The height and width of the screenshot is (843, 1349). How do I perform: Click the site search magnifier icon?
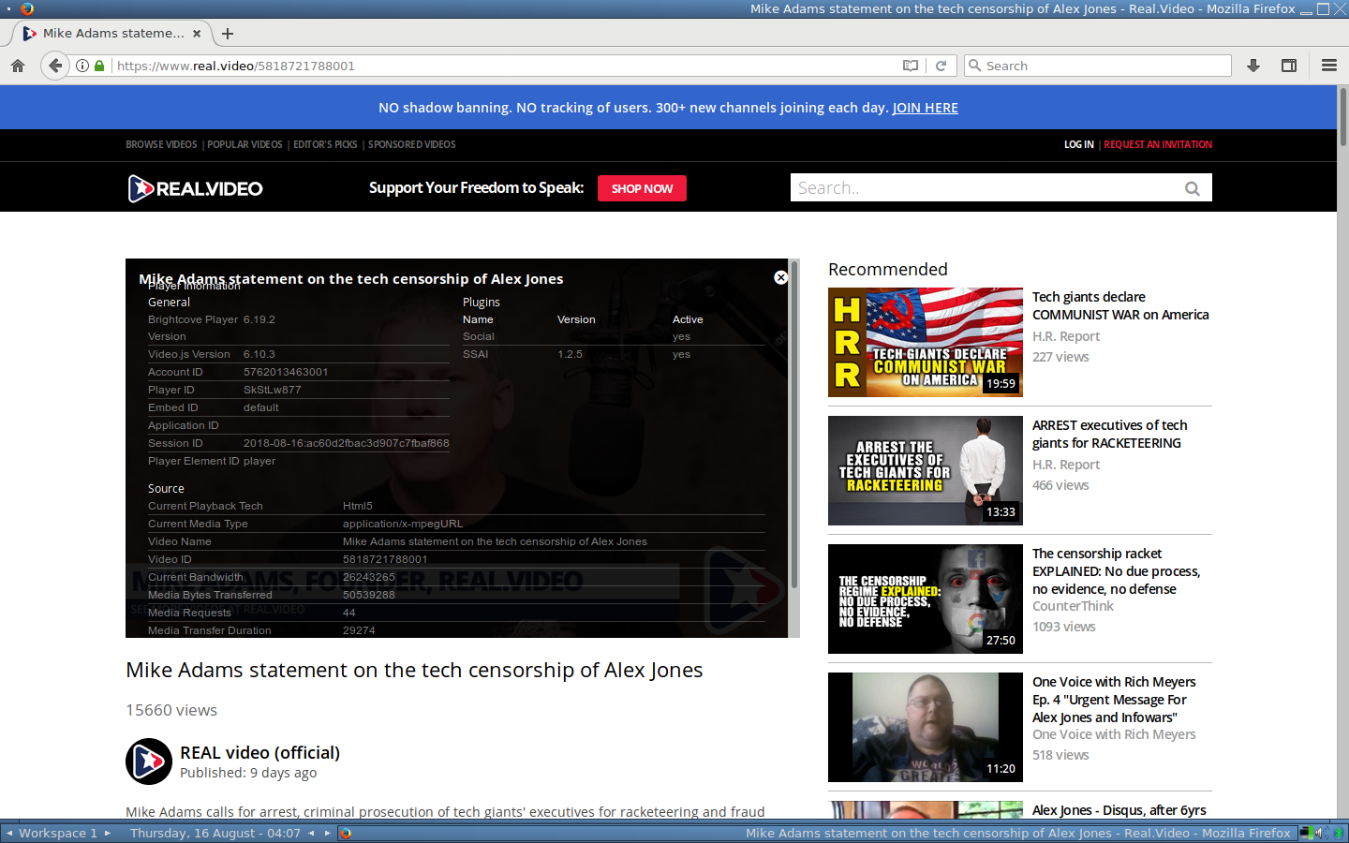tap(1192, 188)
